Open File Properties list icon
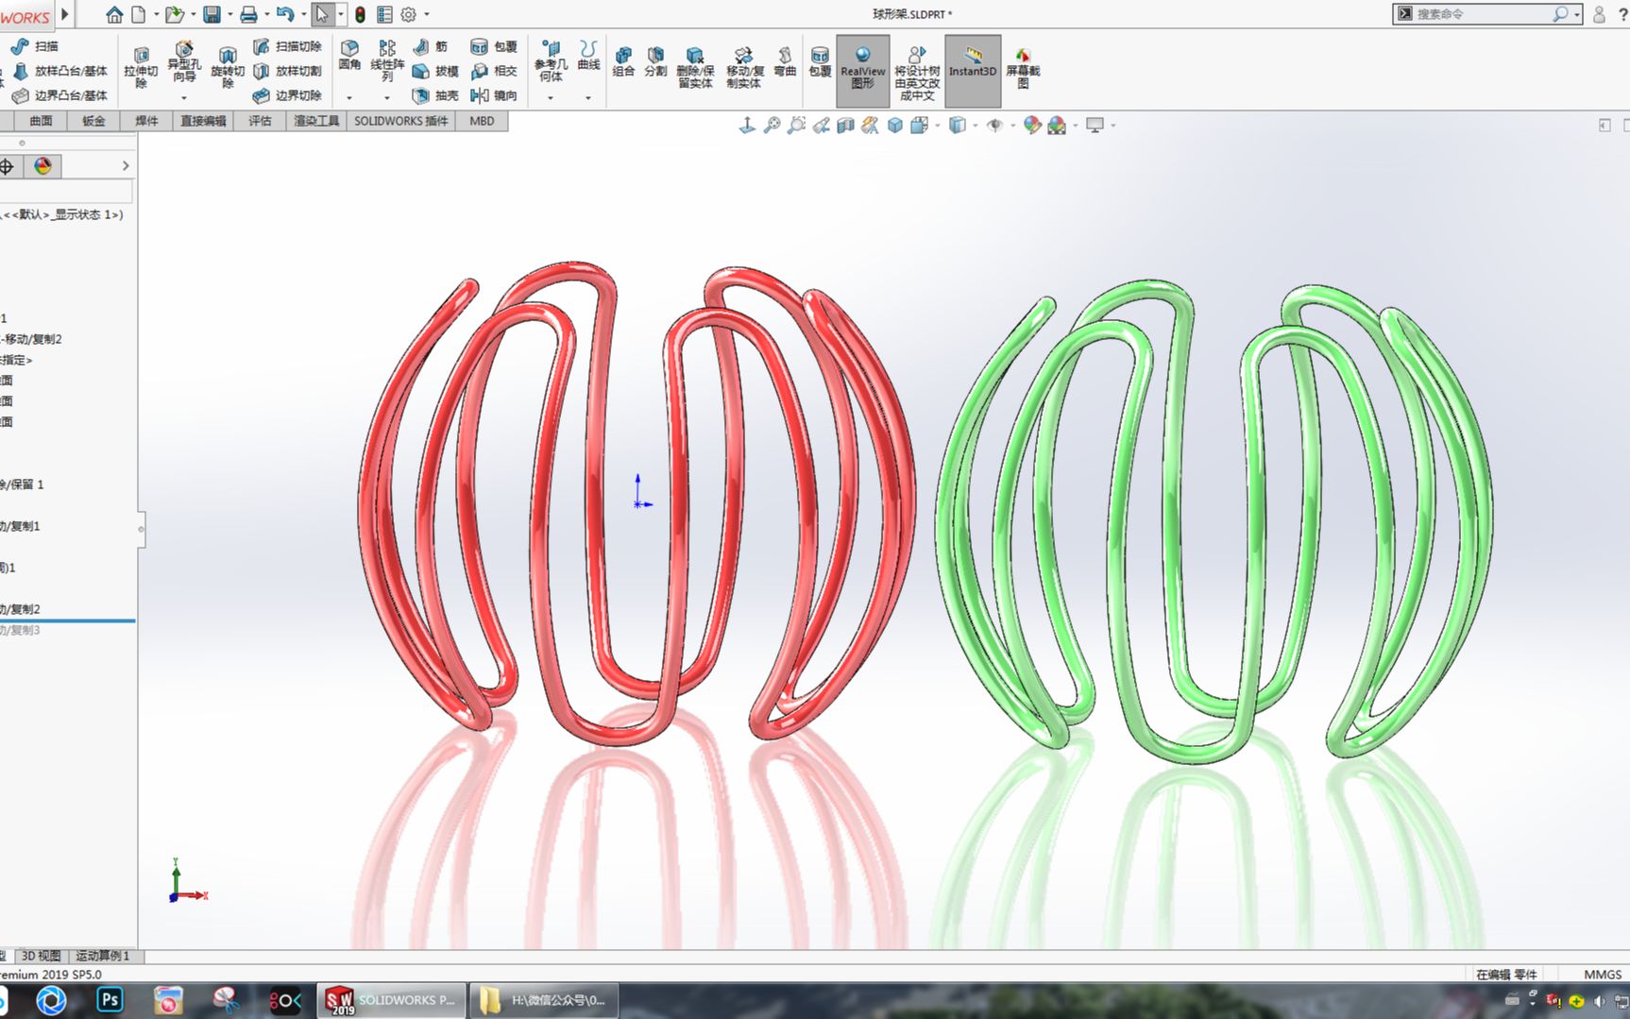Image resolution: width=1630 pixels, height=1019 pixels. pyautogui.click(x=384, y=14)
